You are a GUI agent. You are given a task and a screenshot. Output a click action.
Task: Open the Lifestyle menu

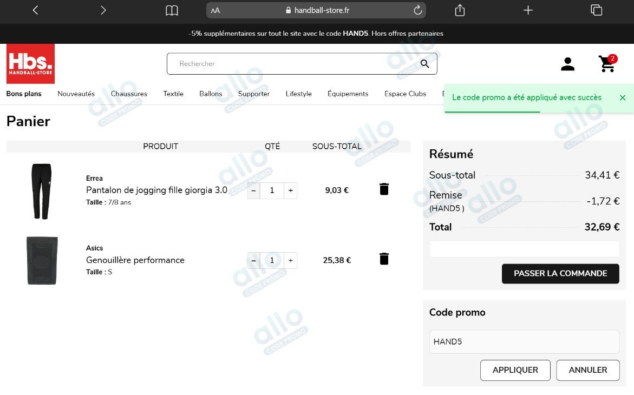(299, 94)
